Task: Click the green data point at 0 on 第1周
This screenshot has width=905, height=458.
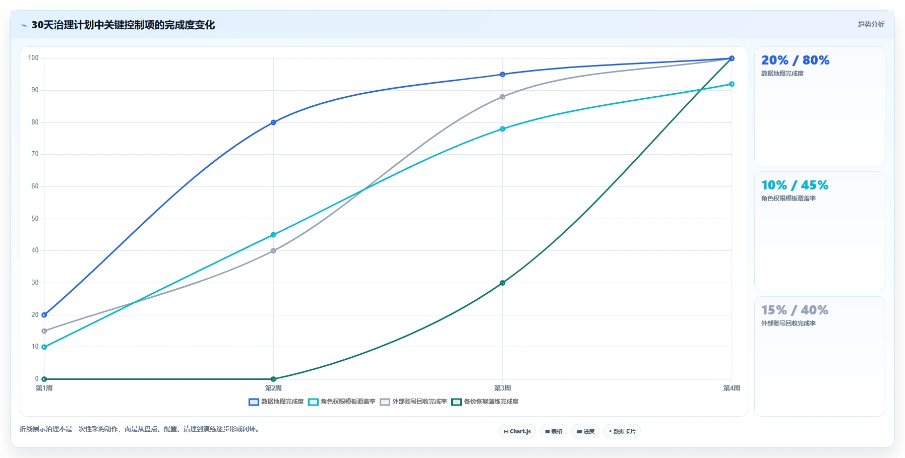Action: 44,379
